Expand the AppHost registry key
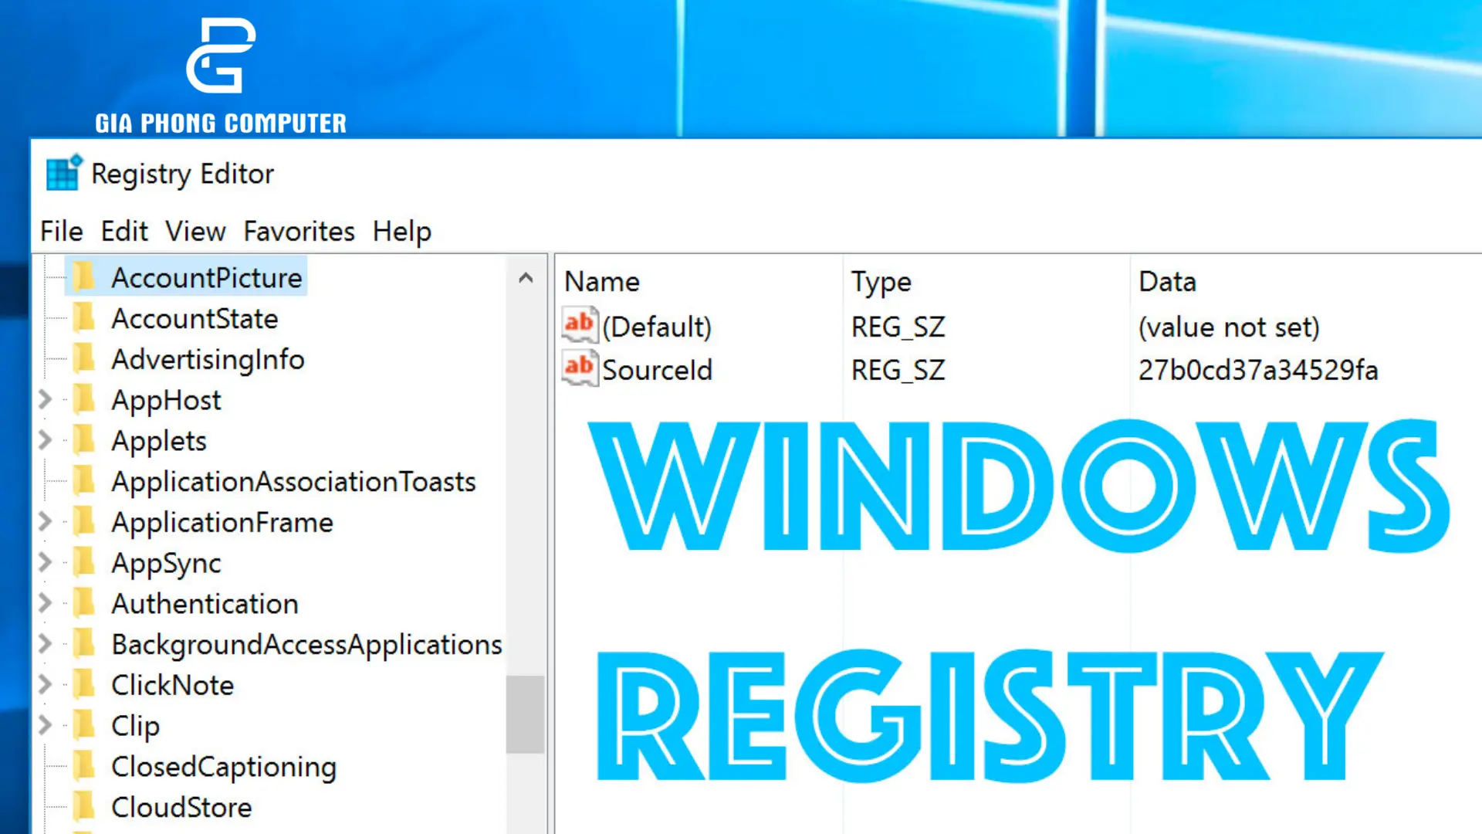Viewport: 1482px width, 834px height. pos(45,400)
